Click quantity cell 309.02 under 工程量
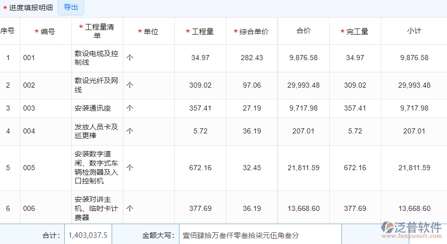This screenshot has width=447, height=244. click(x=200, y=85)
